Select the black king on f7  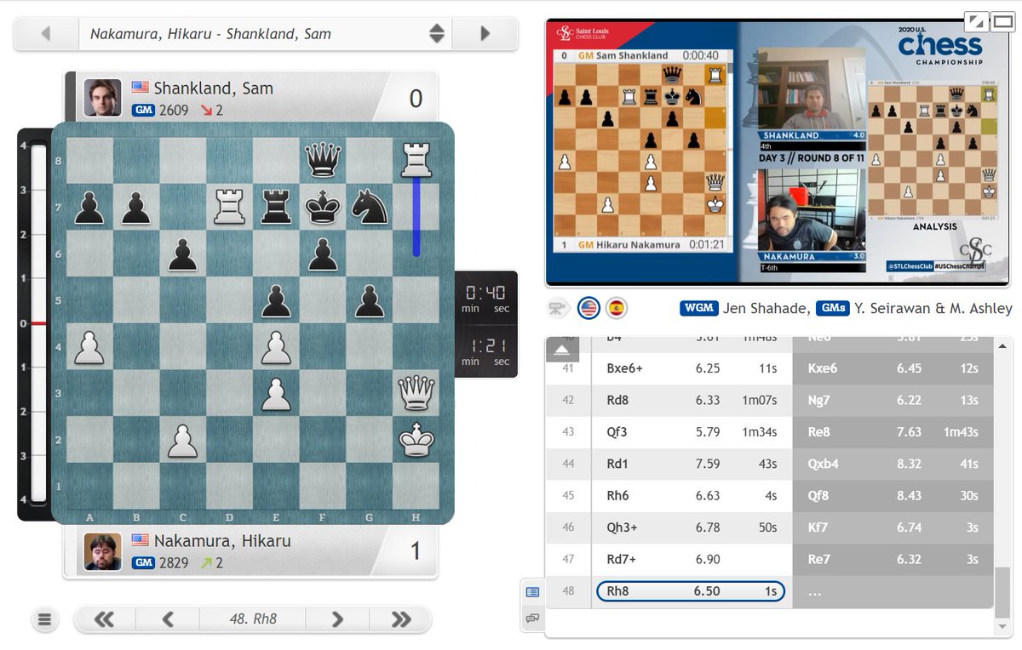323,206
